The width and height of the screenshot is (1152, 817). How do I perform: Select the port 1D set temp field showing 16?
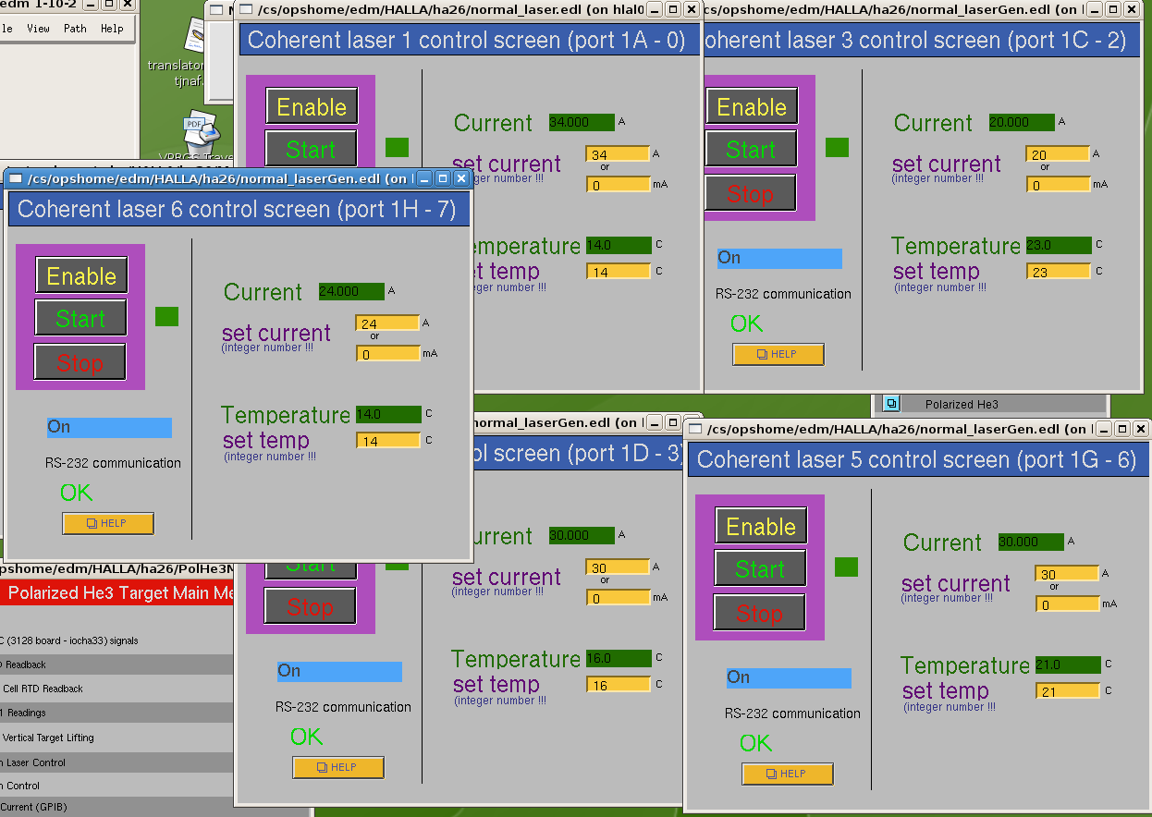tap(619, 685)
